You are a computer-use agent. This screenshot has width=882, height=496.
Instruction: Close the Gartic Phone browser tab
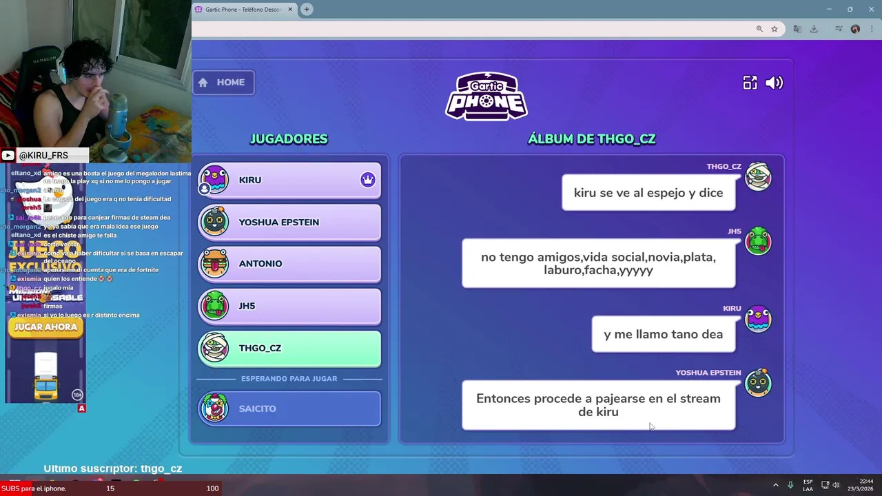pyautogui.click(x=290, y=10)
